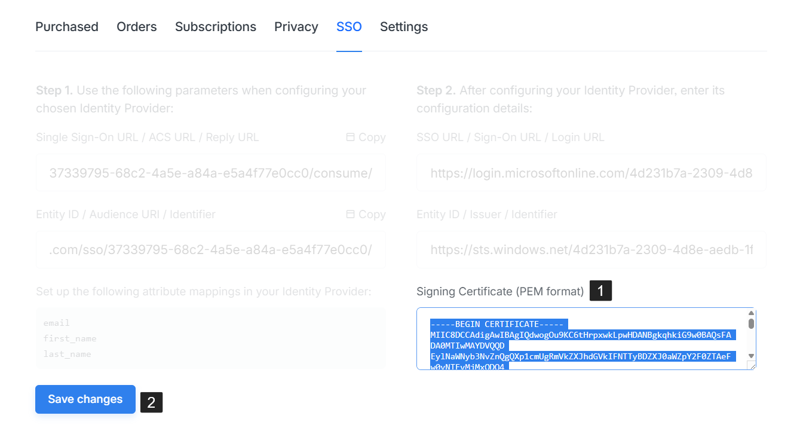Go to the Subscriptions tab

(x=216, y=27)
